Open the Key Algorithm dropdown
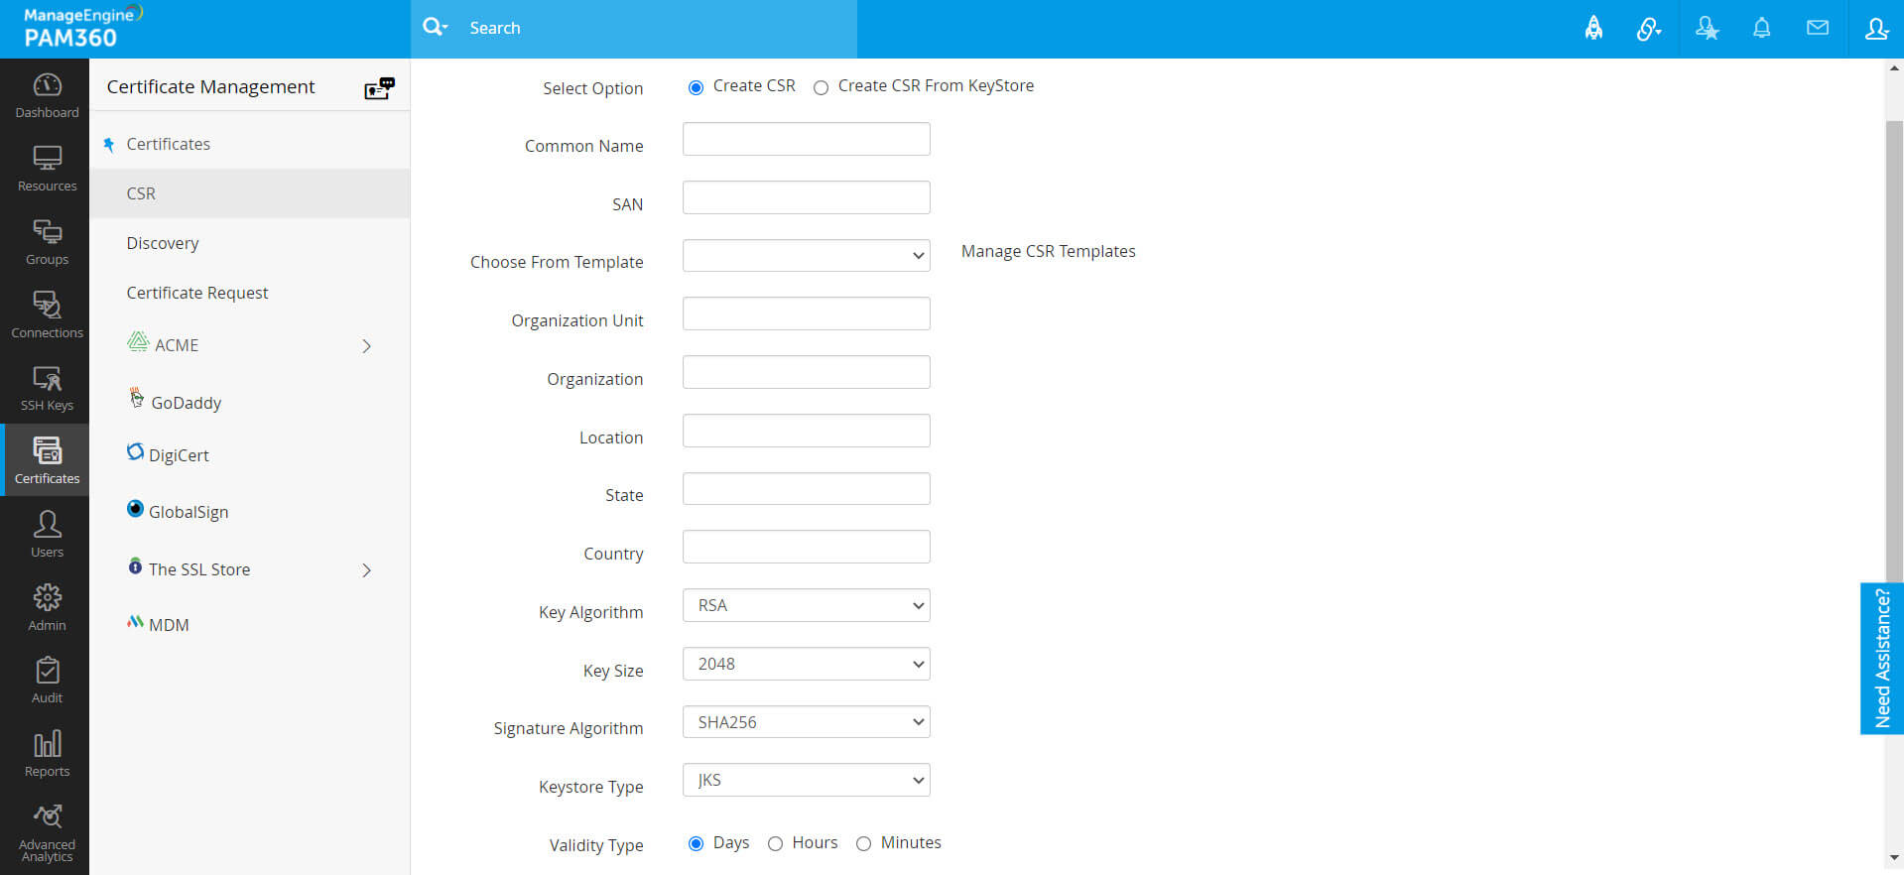Image resolution: width=1904 pixels, height=875 pixels. click(807, 605)
